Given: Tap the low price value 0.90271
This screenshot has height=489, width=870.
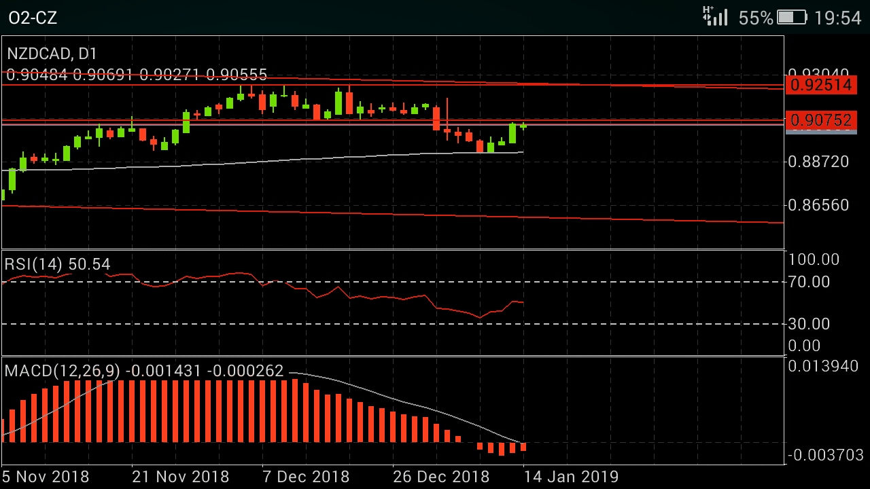Looking at the screenshot, I should [170, 75].
